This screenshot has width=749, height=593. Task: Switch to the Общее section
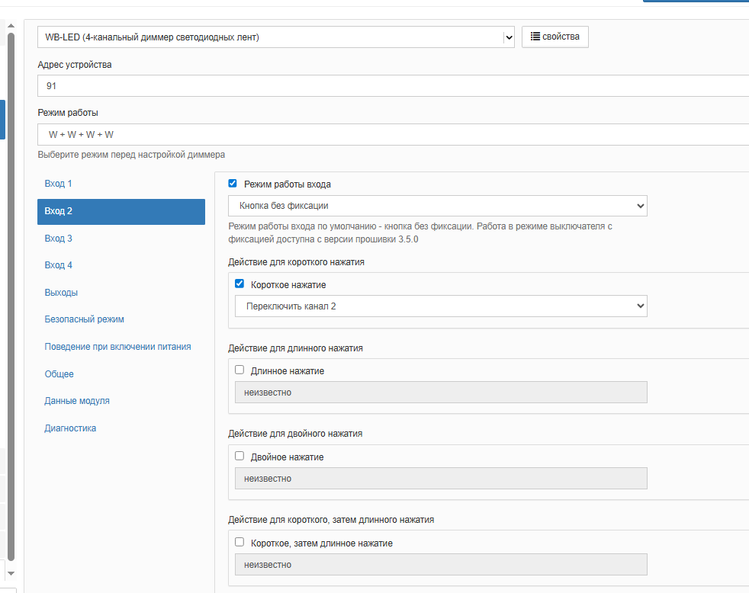(x=59, y=374)
